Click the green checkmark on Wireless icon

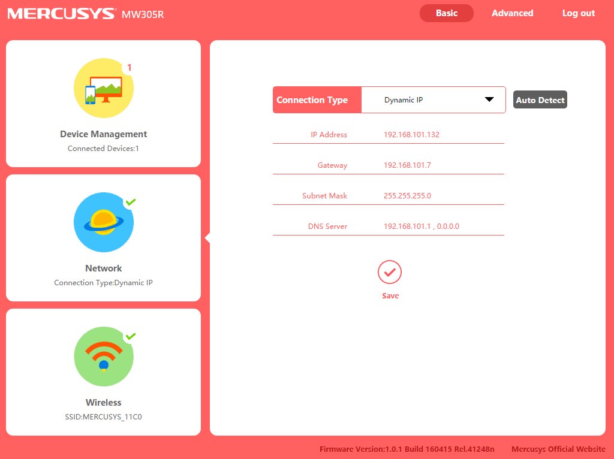pos(131,336)
